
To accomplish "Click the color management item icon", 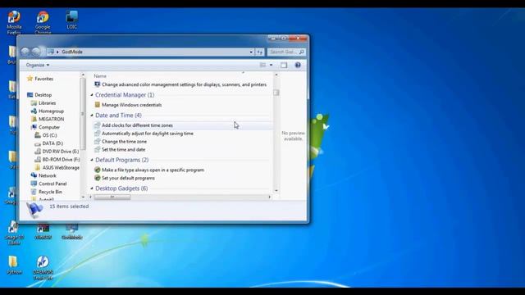I will [97, 84].
